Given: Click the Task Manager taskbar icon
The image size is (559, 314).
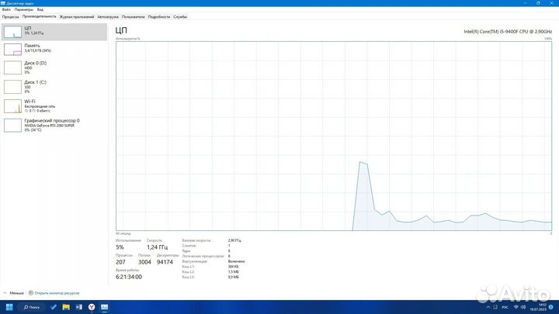Looking at the screenshot, I should [x=104, y=307].
